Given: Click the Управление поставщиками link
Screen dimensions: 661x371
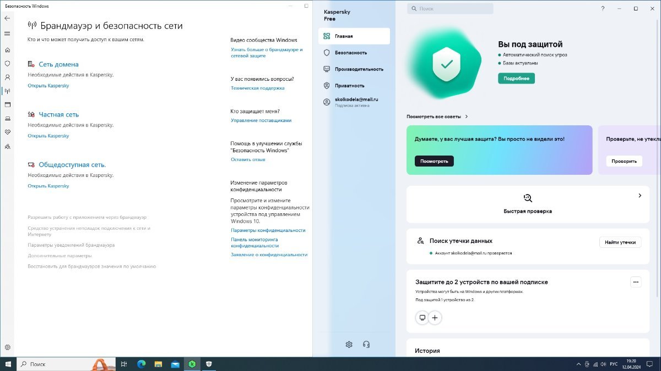Looking at the screenshot, I should [x=261, y=120].
